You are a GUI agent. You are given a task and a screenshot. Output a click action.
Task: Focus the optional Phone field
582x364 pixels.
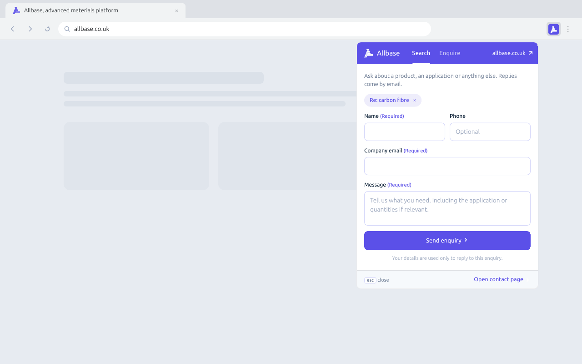click(x=490, y=132)
